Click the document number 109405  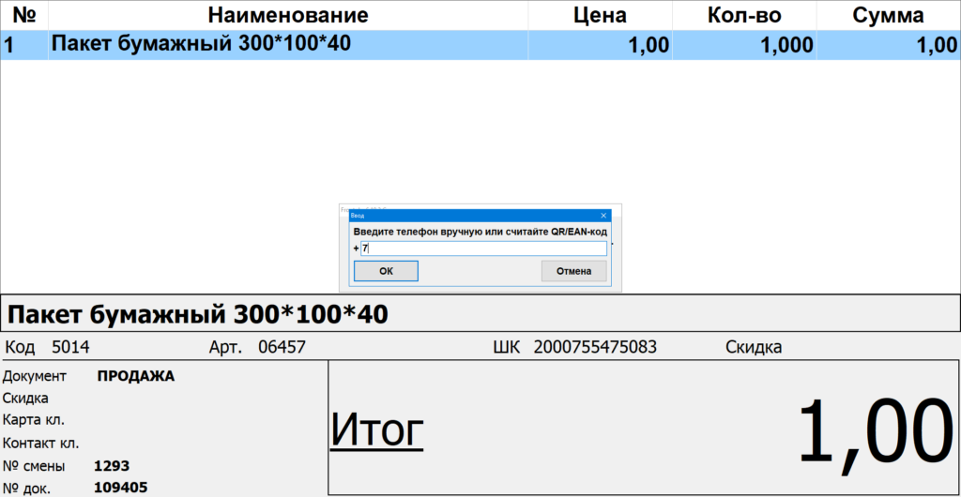(x=121, y=488)
